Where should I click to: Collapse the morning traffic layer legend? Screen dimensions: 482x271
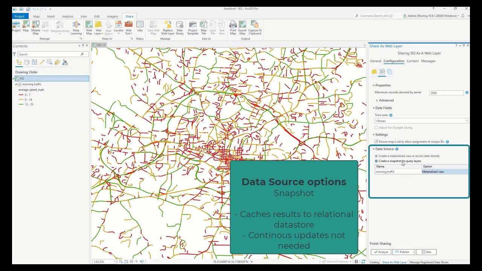point(16,84)
